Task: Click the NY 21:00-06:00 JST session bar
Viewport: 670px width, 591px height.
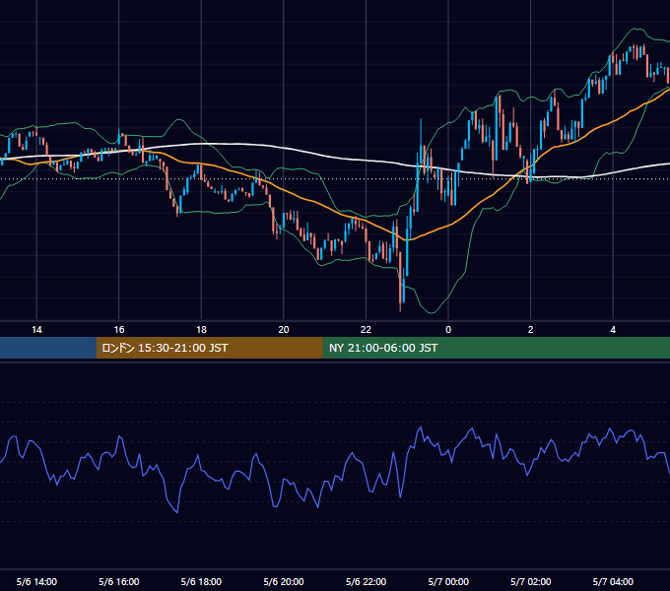Action: pyautogui.click(x=496, y=348)
